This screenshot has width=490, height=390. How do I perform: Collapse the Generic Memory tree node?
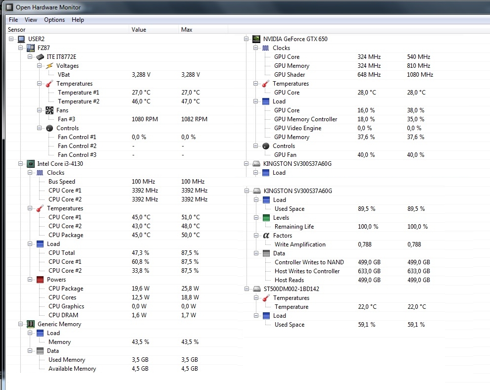point(21,324)
